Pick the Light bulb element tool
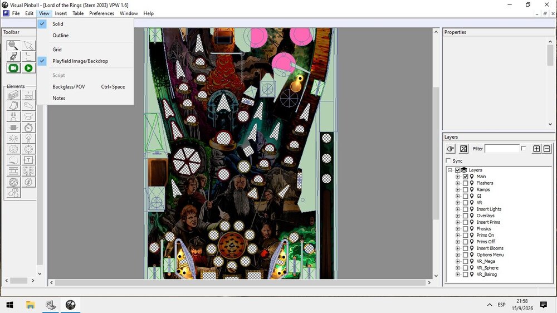The height and width of the screenshot is (313, 557). pyautogui.click(x=28, y=138)
